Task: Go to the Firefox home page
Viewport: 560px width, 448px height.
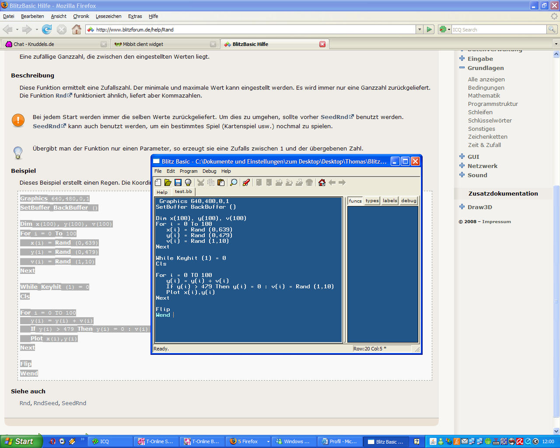Action: [77, 29]
